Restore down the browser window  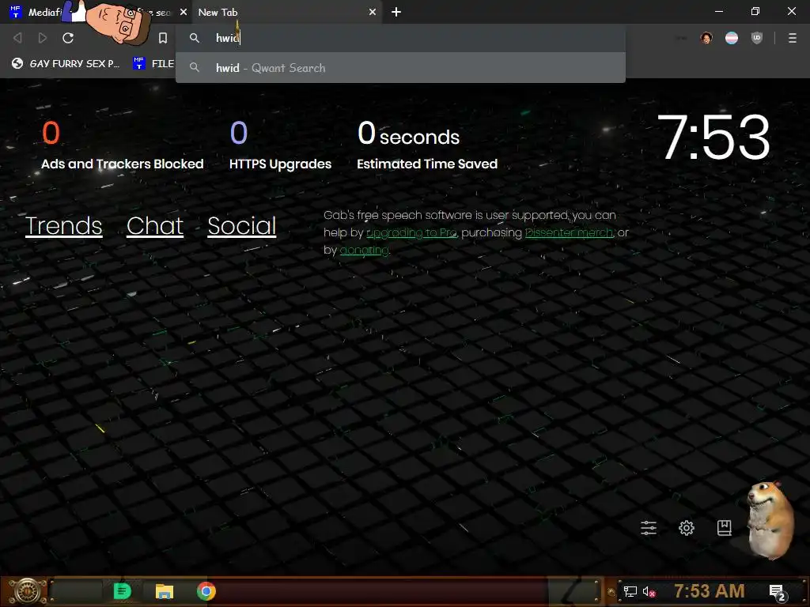click(755, 11)
